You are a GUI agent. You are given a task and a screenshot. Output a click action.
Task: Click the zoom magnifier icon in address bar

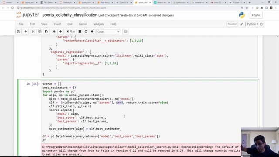tap(242, 8)
